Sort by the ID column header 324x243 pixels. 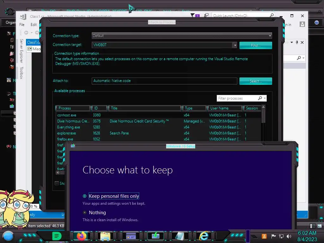(x=99, y=108)
